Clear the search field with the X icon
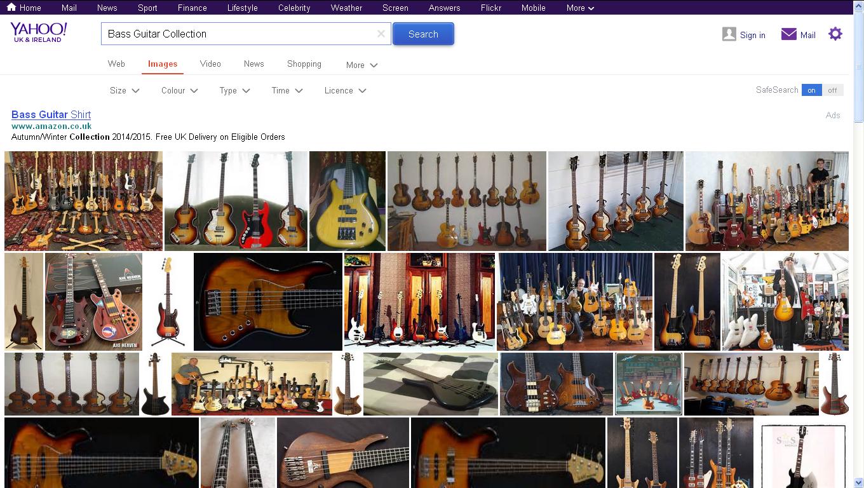864x488 pixels. [381, 34]
